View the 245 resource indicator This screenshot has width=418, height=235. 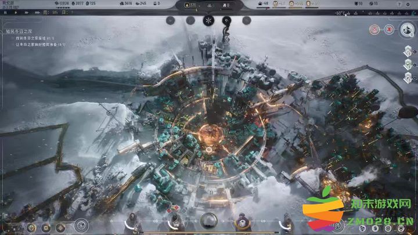[x=141, y=3]
